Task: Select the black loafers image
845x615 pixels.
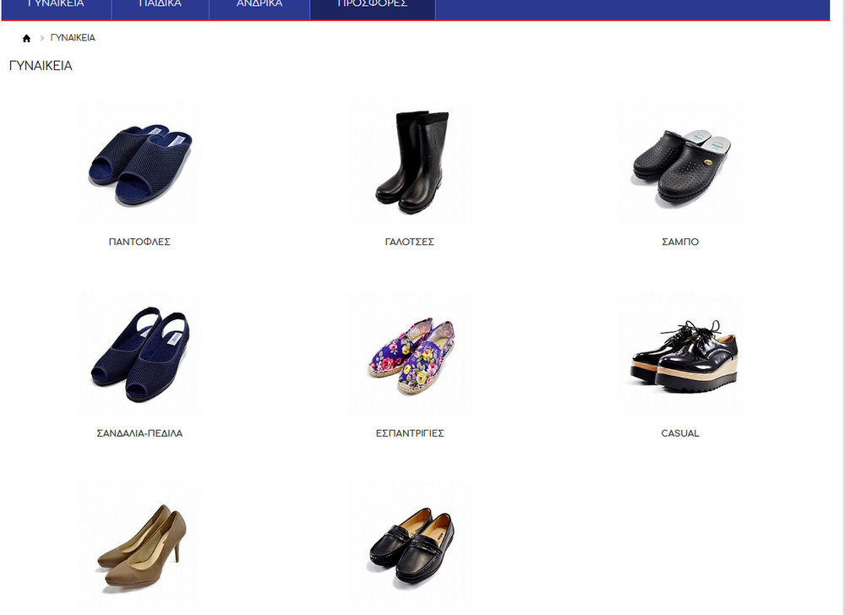Action: tap(410, 545)
